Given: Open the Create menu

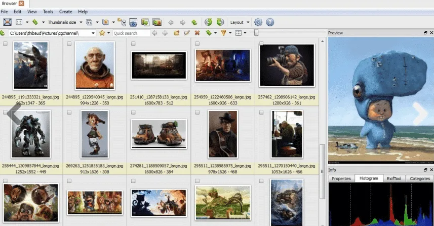Looking at the screenshot, I should point(66,12).
